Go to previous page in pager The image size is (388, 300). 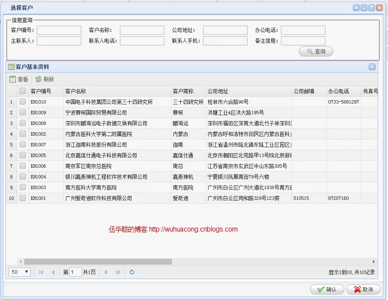(x=53, y=272)
